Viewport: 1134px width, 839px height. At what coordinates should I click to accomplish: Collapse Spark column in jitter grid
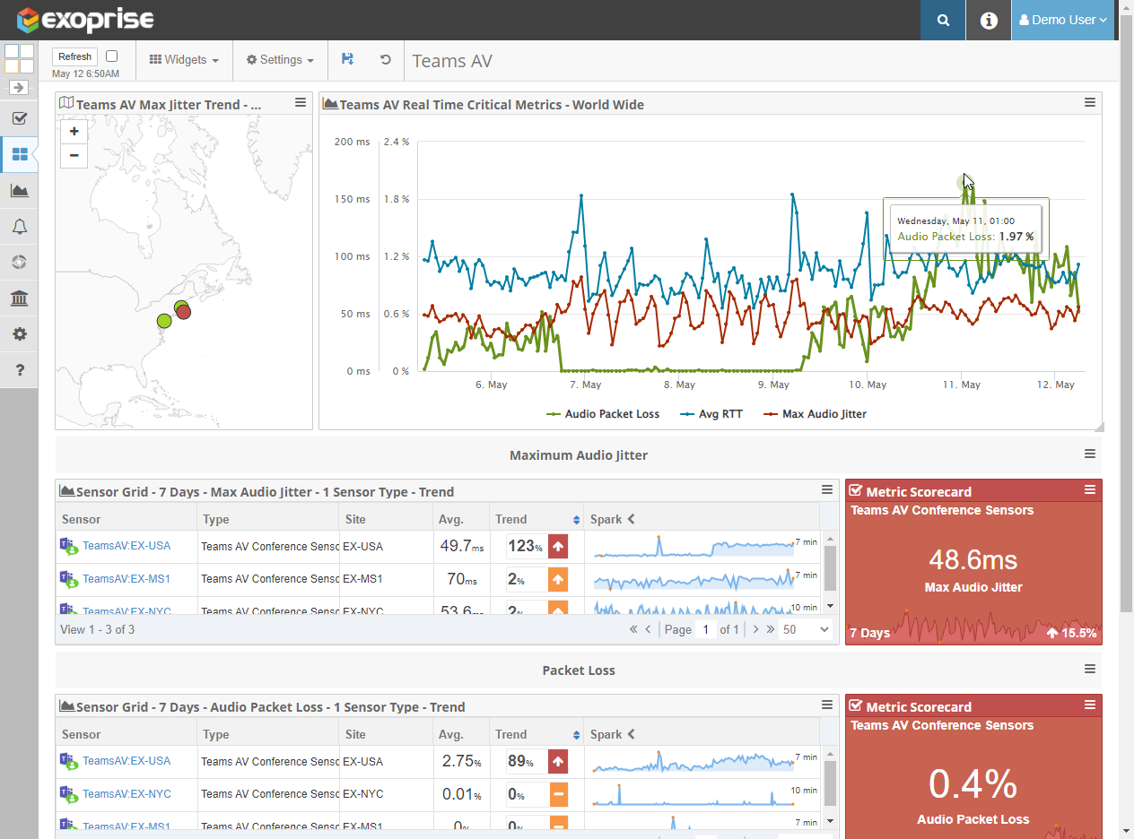[631, 519]
